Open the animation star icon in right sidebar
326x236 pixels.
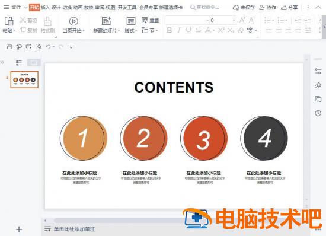click(318, 85)
